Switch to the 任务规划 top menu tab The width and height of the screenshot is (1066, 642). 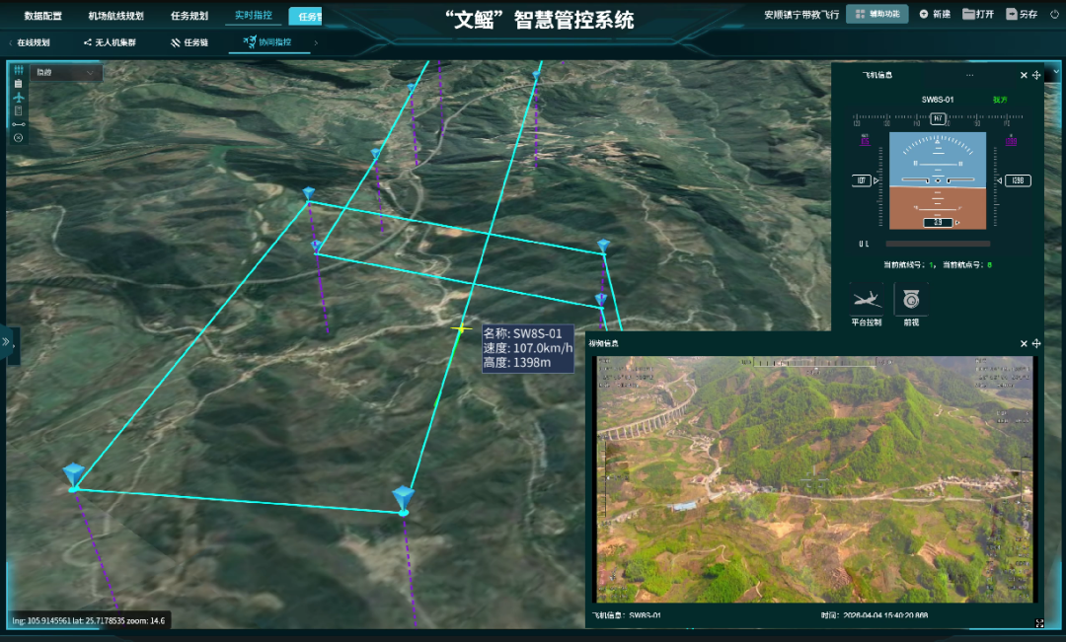pos(189,16)
